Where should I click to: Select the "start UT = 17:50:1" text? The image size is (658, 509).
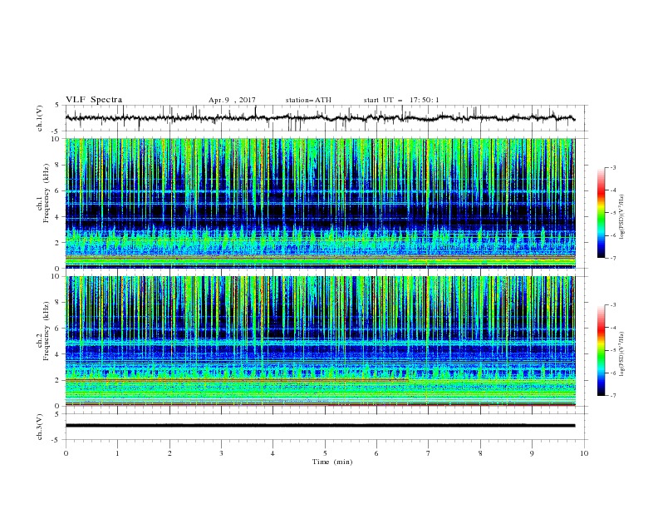click(401, 100)
